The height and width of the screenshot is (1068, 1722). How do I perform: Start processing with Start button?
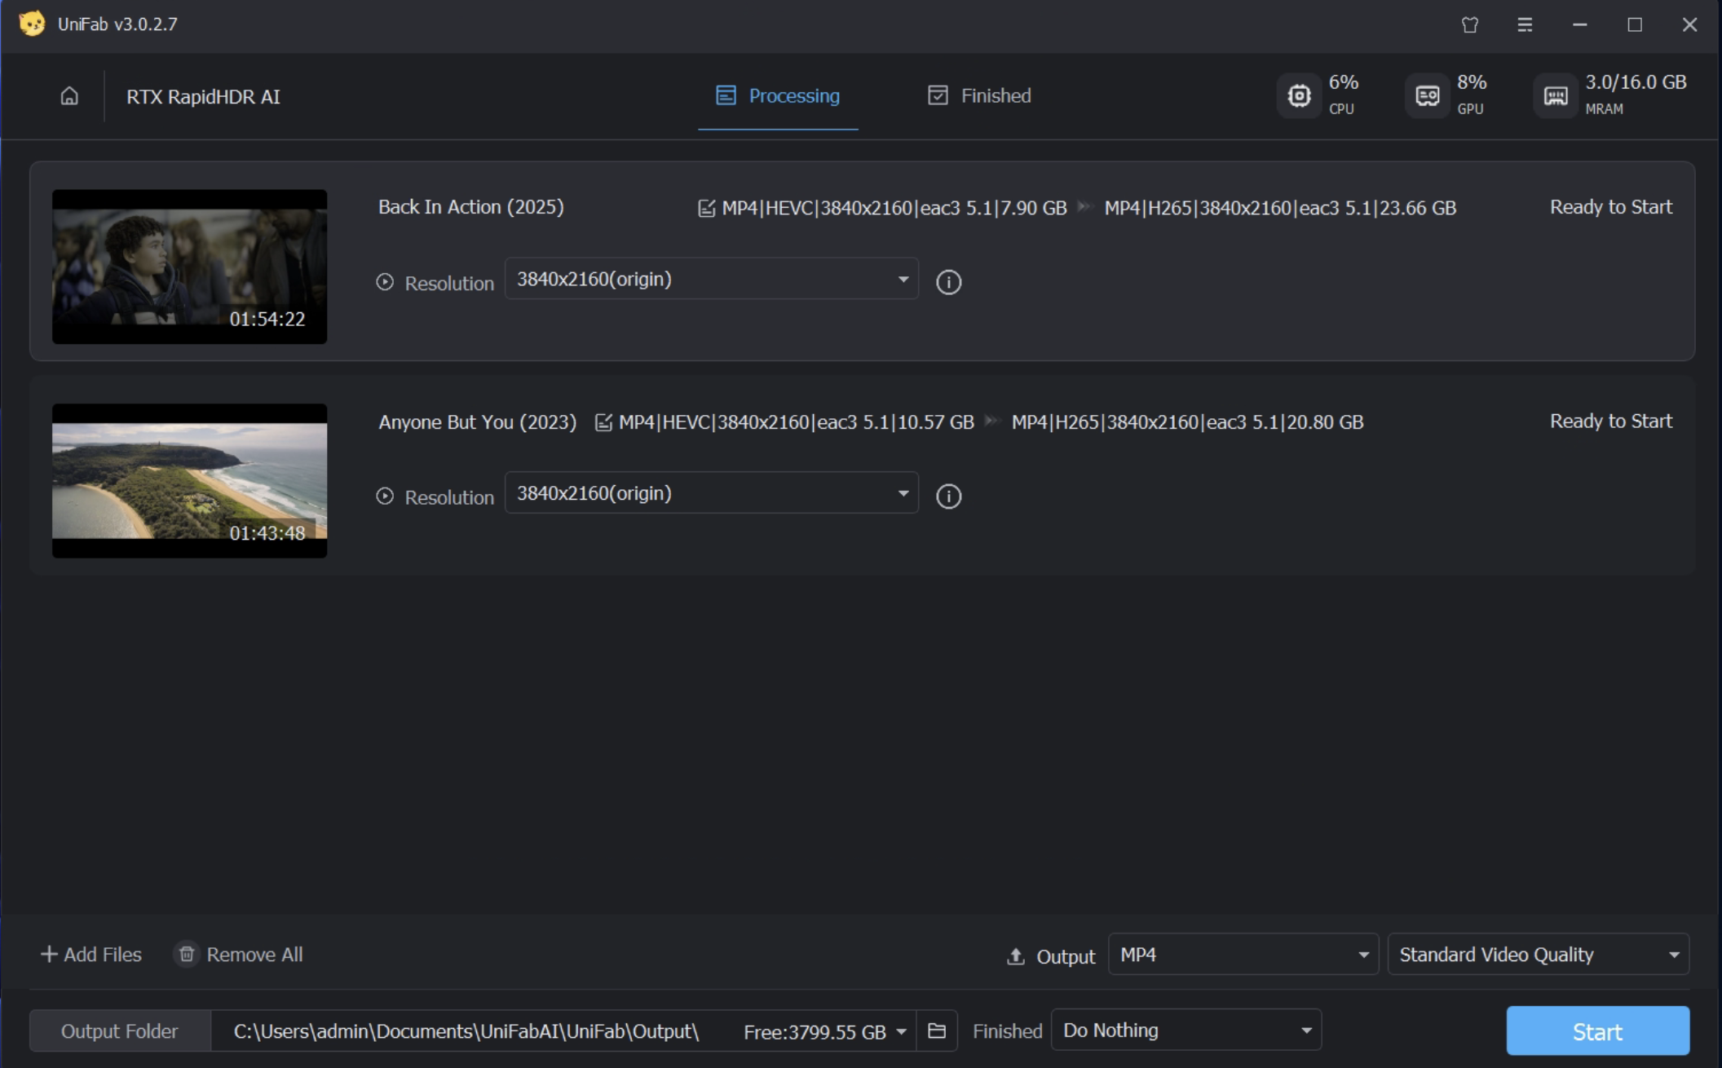(1597, 1031)
